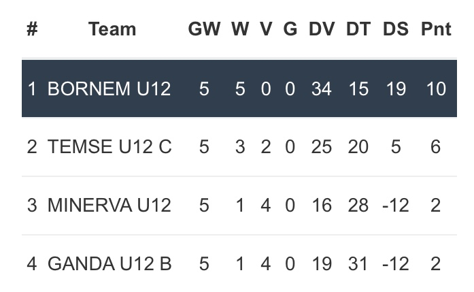The height and width of the screenshot is (292, 474).
Task: Select Temse's 6 points value
Action: point(436,147)
